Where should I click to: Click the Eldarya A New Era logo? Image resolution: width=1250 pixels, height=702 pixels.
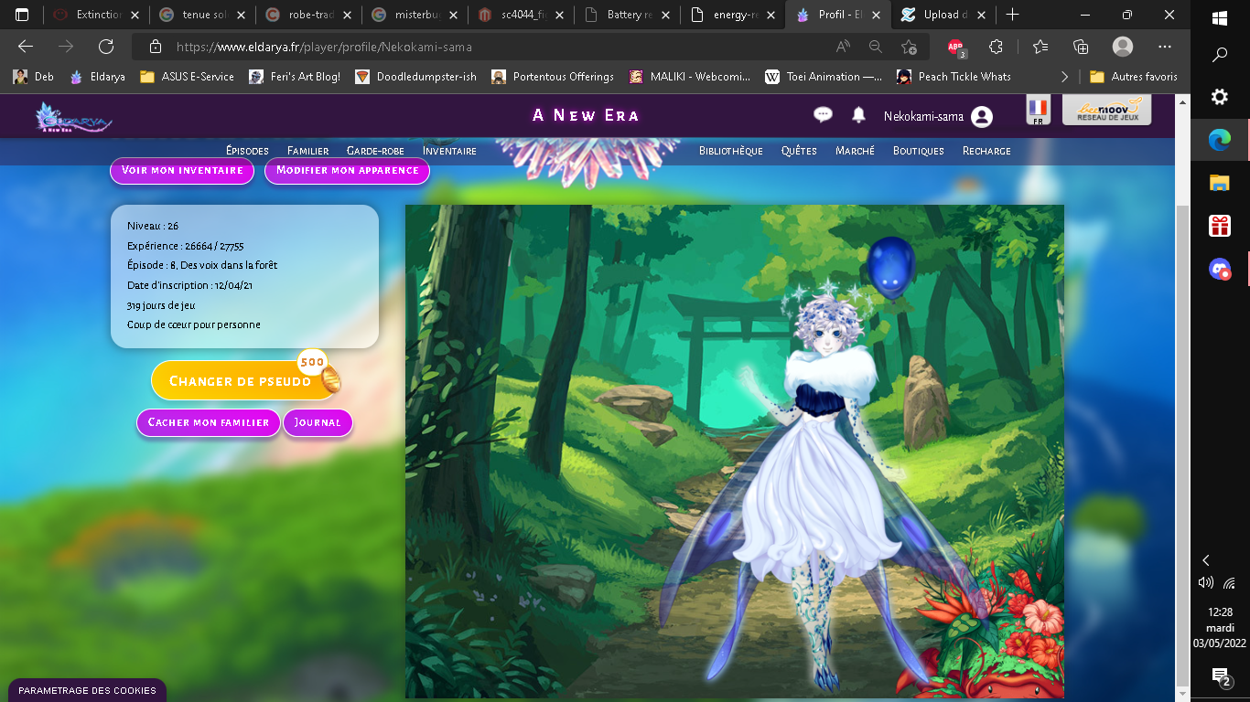click(x=73, y=117)
